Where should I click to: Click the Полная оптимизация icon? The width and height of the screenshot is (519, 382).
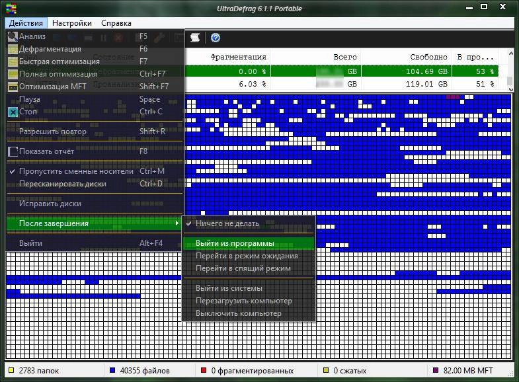point(13,74)
